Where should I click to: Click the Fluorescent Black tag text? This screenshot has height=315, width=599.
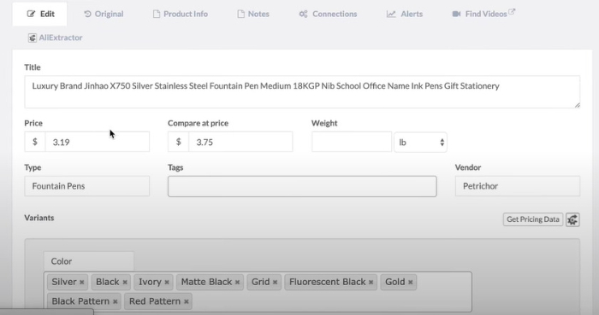pyautogui.click(x=328, y=282)
